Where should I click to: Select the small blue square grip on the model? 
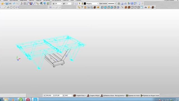[66, 56]
